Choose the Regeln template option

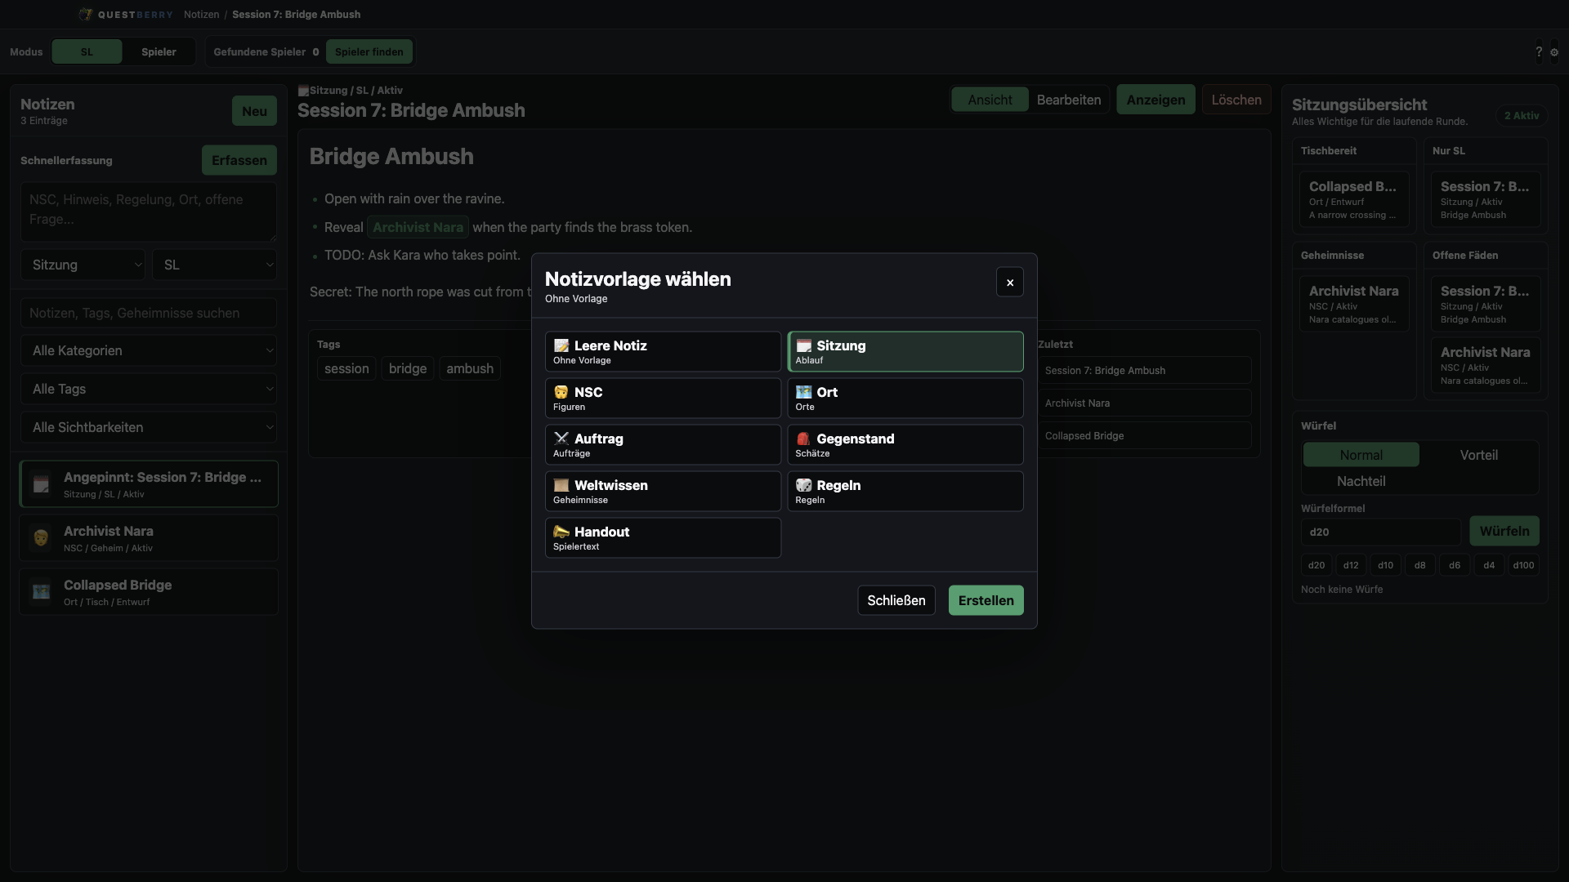[905, 492]
